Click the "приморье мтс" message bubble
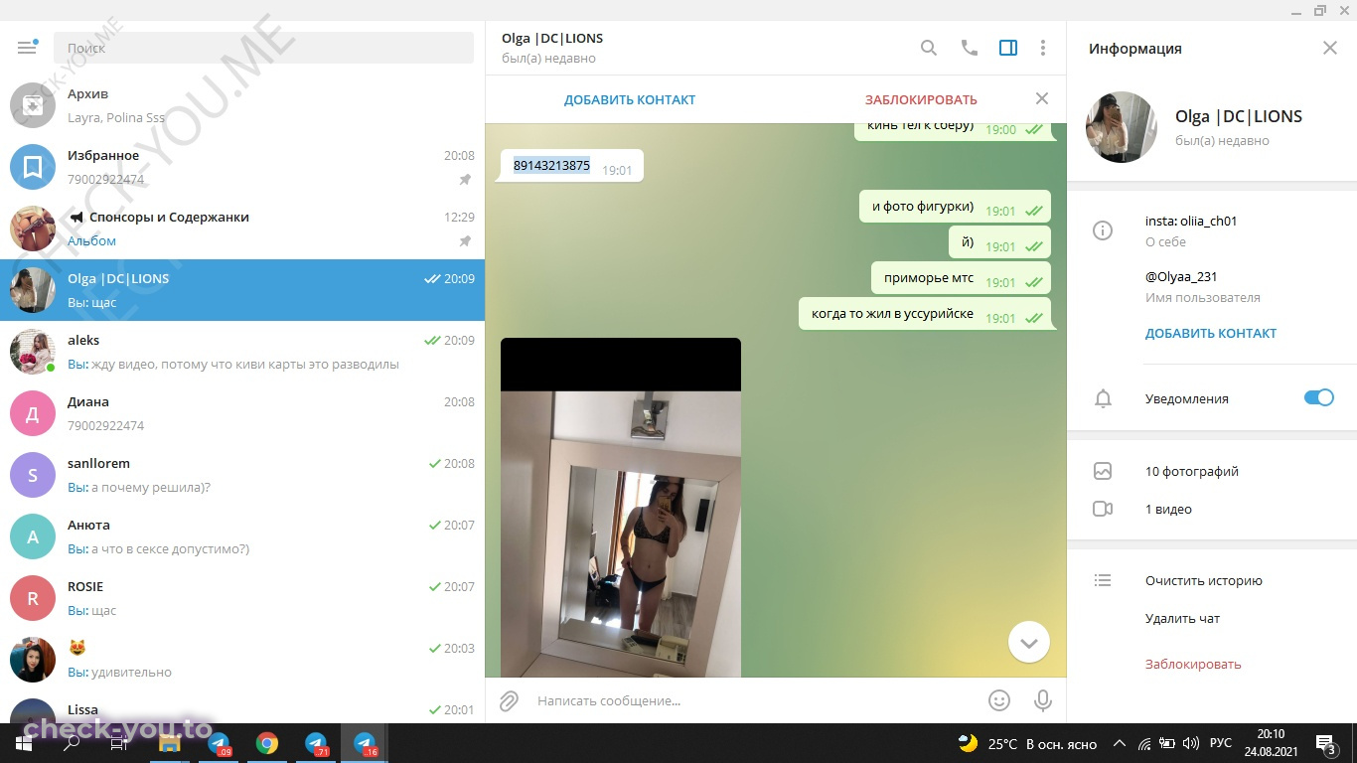 [x=961, y=278]
